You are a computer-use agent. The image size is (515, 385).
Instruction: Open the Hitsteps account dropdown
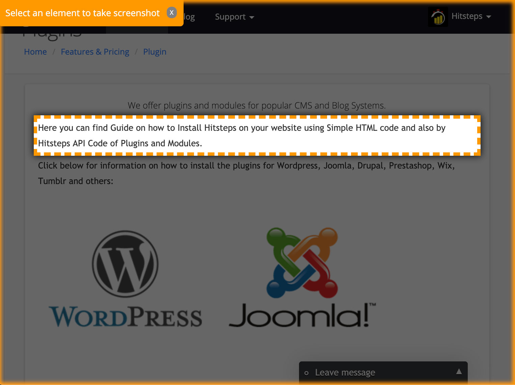(x=471, y=16)
